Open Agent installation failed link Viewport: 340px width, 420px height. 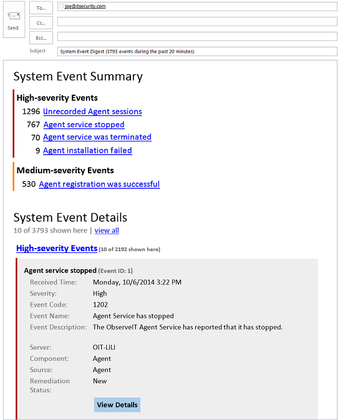pyautogui.click(x=87, y=151)
